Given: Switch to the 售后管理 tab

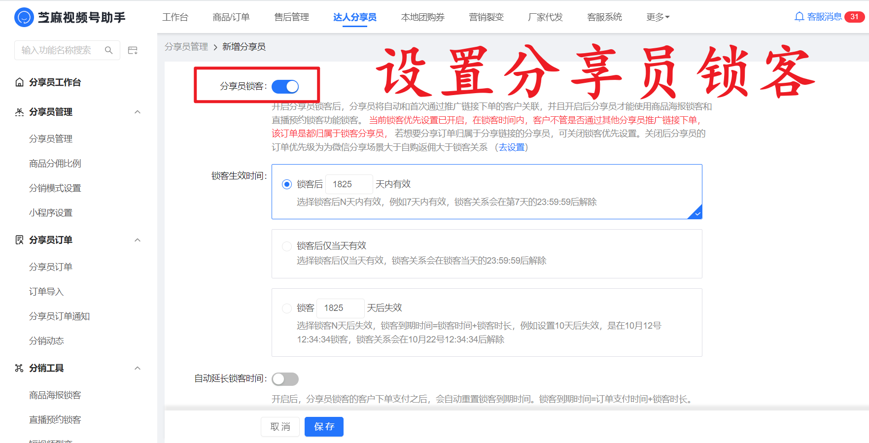Looking at the screenshot, I should coord(292,17).
